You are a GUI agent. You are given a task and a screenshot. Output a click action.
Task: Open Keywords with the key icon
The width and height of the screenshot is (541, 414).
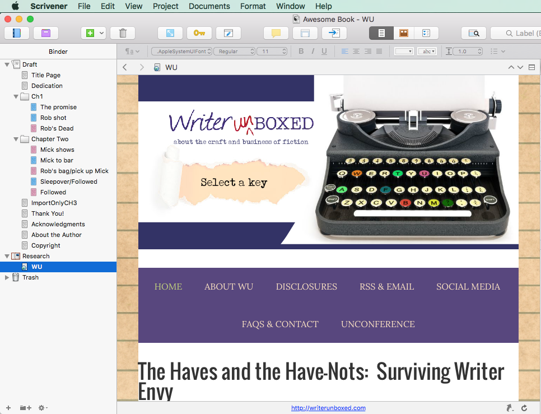(199, 33)
